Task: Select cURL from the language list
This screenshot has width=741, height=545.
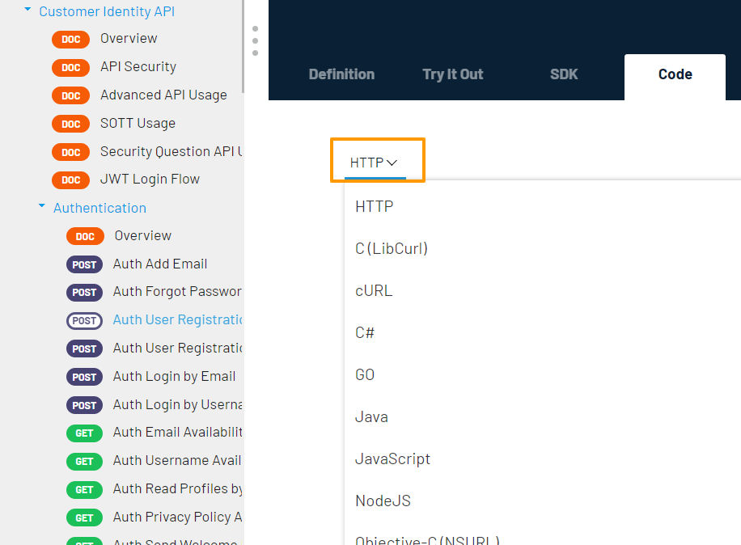Action: [374, 291]
